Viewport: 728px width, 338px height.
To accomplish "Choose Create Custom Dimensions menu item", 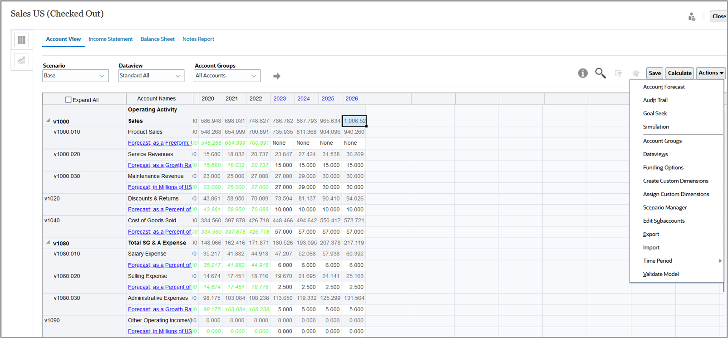I will click(675, 181).
